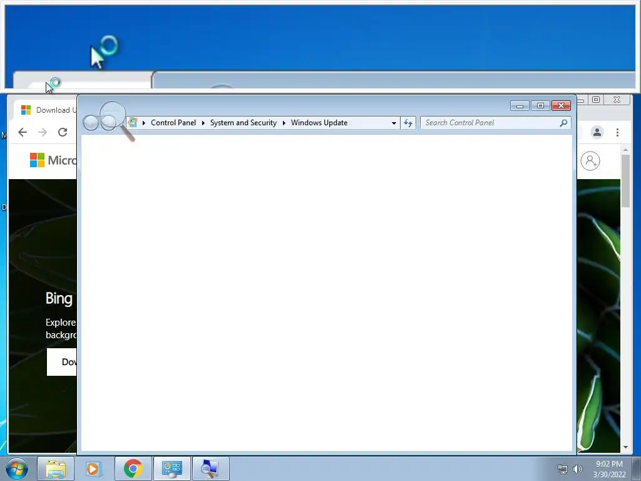641x481 pixels.
Task: Click the Chrome scrollbar down arrow
Action: [625, 447]
